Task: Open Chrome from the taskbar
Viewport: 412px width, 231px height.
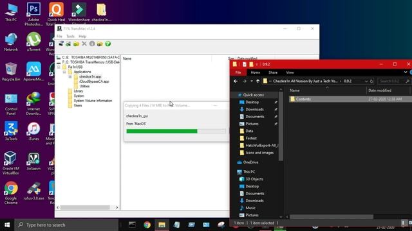Action: [x=147, y=225]
